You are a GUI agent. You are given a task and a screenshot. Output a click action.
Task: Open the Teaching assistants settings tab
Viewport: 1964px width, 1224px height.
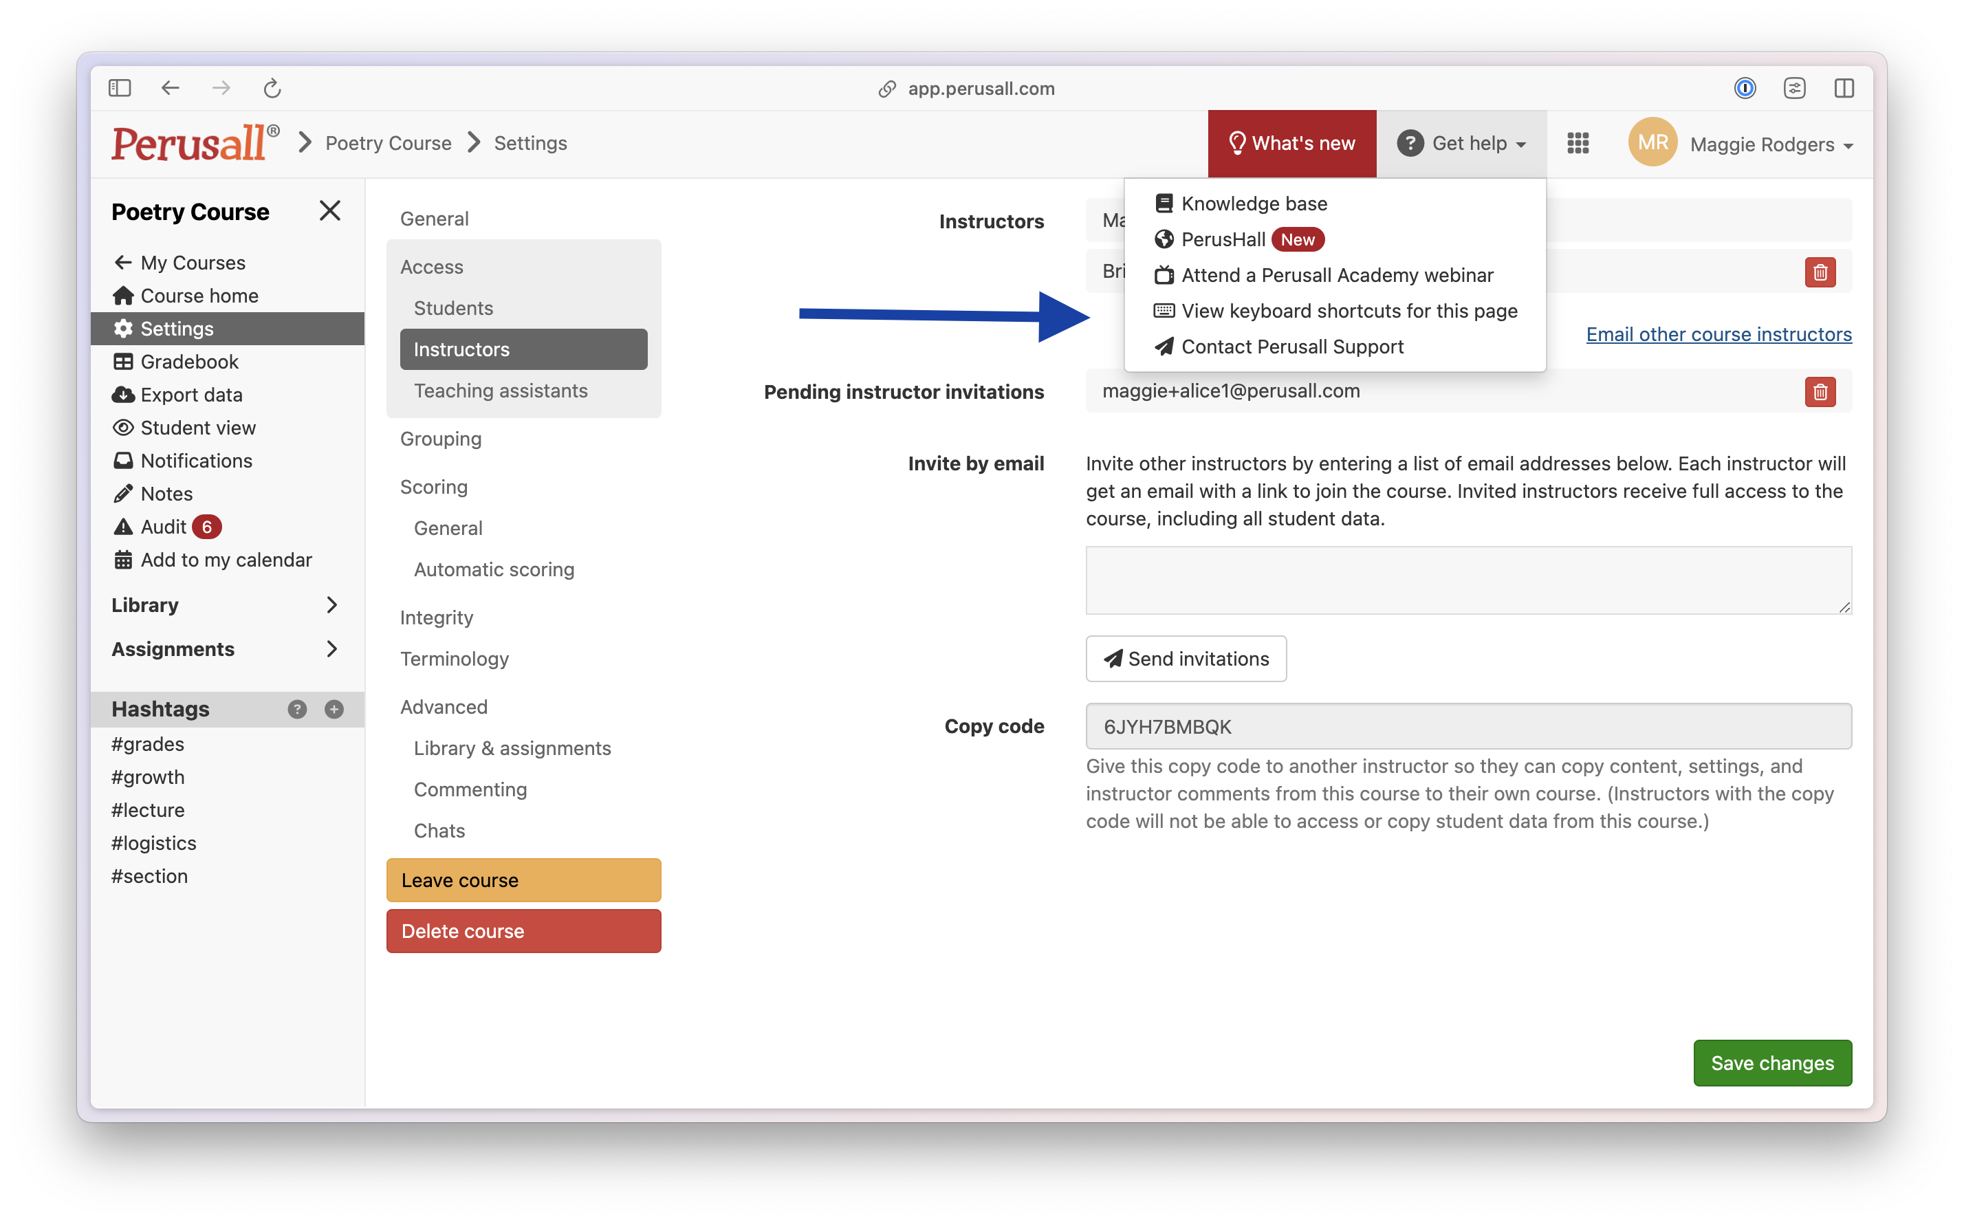(501, 391)
